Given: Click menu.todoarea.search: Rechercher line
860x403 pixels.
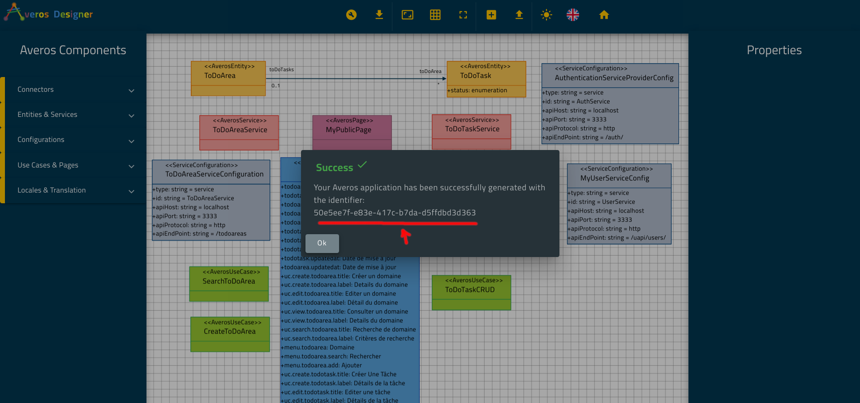Looking at the screenshot, I should pyautogui.click(x=331, y=356).
